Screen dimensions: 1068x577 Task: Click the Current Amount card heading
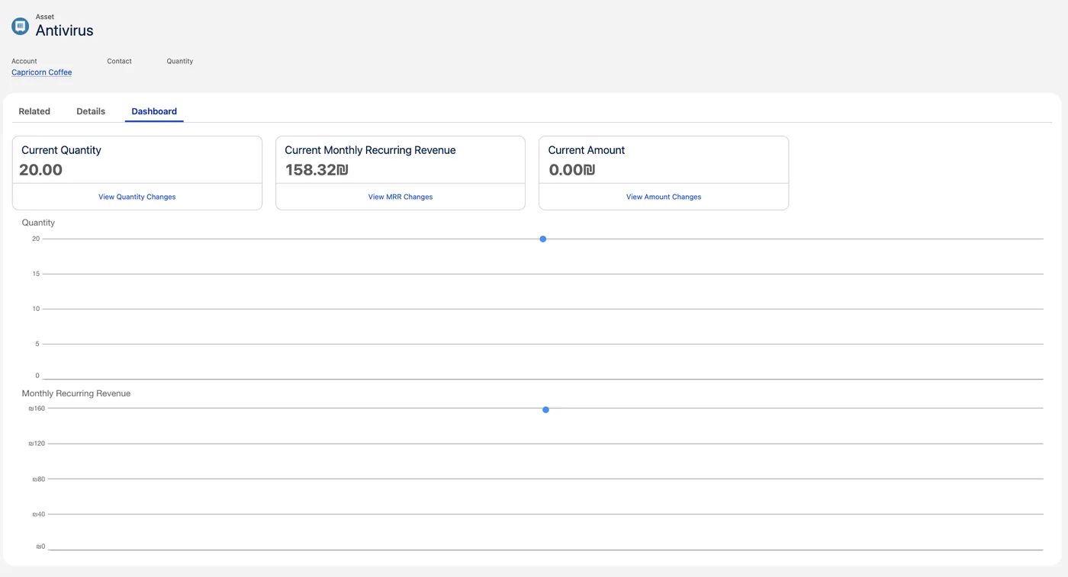pyautogui.click(x=587, y=150)
